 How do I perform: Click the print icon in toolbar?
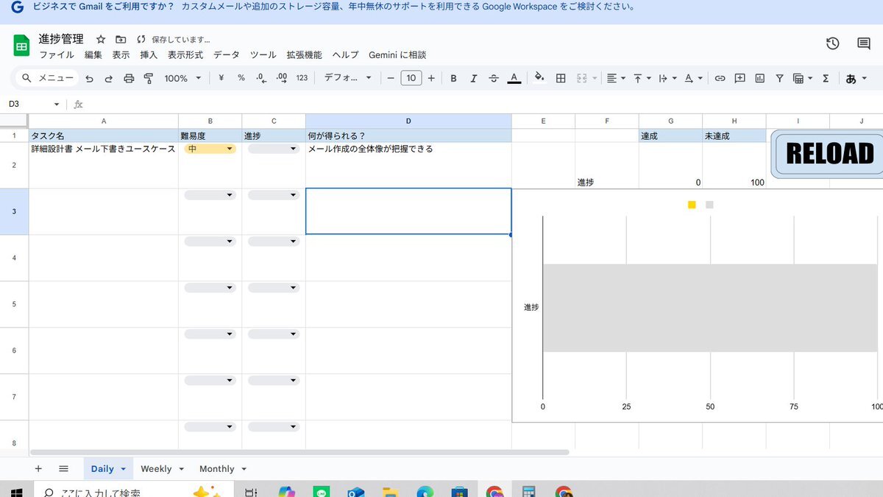129,78
